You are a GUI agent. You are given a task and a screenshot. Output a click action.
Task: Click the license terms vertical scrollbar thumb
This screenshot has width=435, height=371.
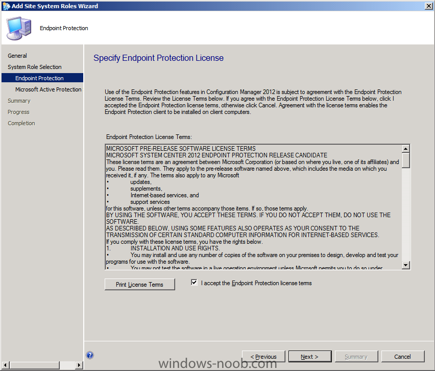[x=405, y=160]
